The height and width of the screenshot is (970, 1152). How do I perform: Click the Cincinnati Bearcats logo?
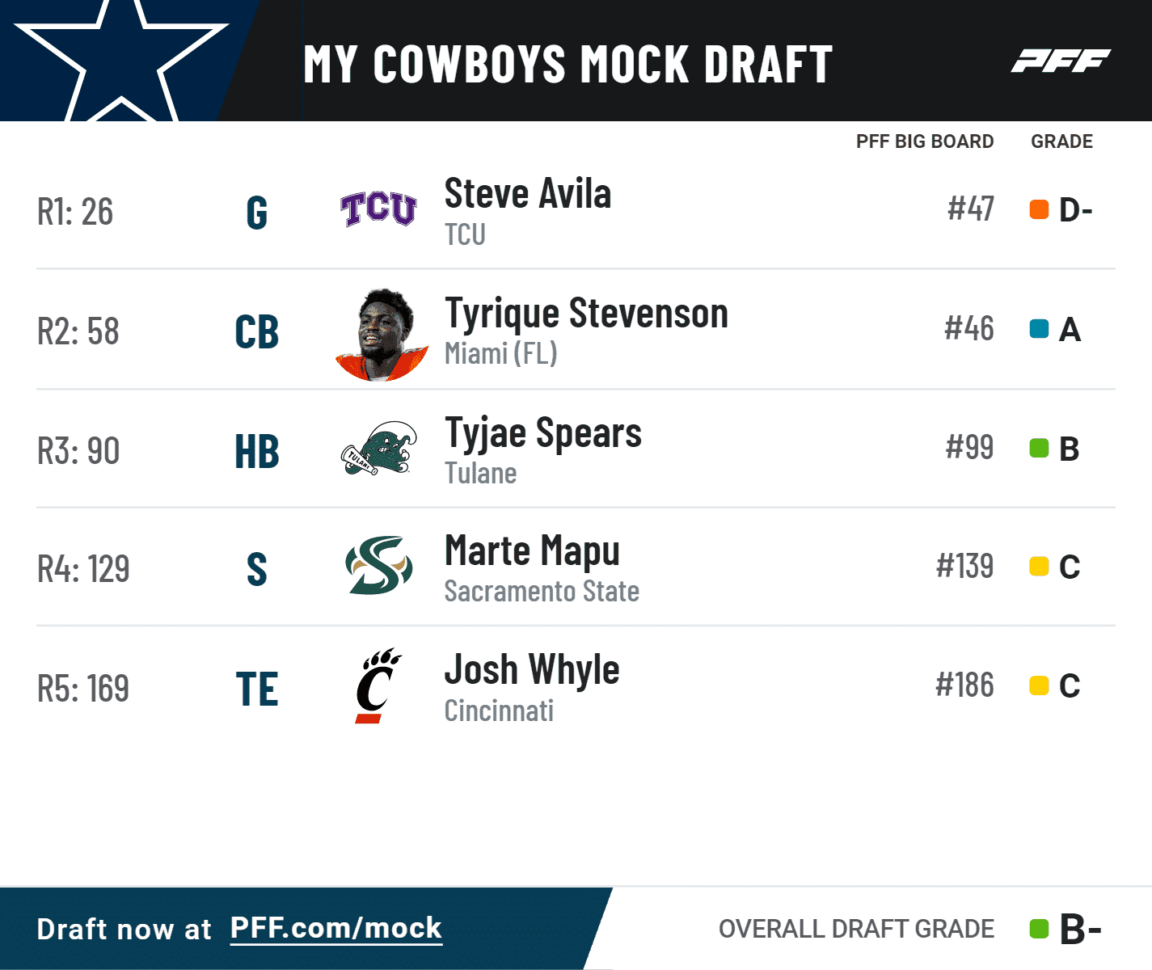378,685
